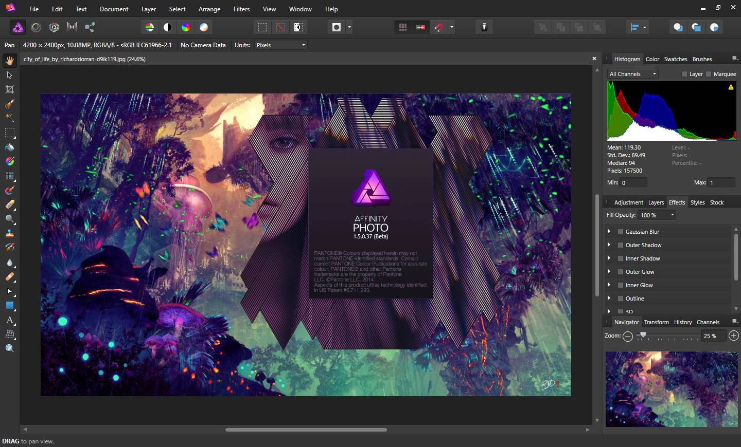Switch to the Swatches tab
741x447 pixels.
coord(676,59)
